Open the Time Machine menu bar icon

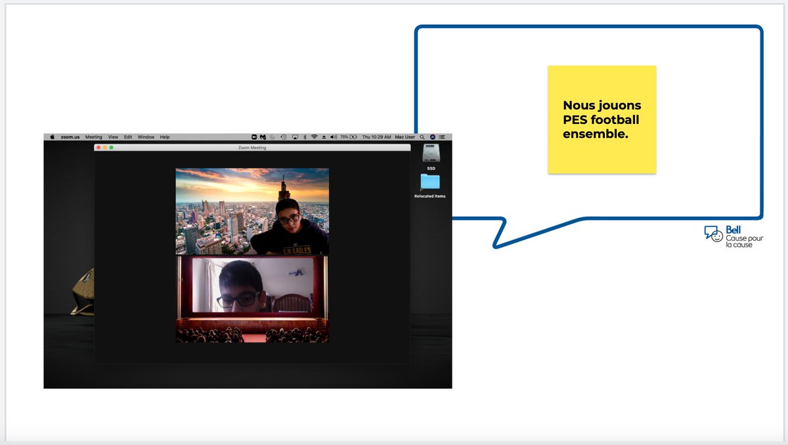point(284,137)
